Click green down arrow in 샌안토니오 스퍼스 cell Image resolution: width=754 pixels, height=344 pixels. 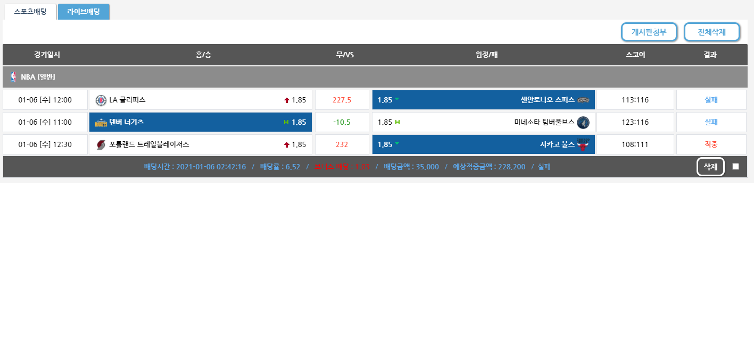(x=397, y=99)
